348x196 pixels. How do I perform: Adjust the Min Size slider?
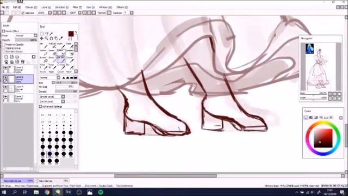(x=64, y=87)
